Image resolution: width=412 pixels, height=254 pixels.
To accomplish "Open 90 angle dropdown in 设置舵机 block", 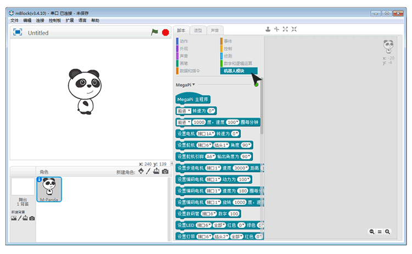I will pos(247,145).
